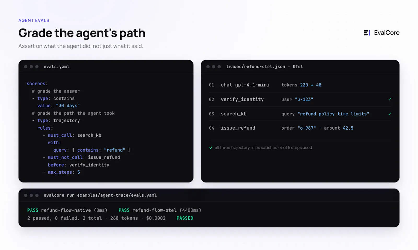Click the first window dot of the traces panel
The width and height of the screenshot is (418, 250).
pos(208,67)
